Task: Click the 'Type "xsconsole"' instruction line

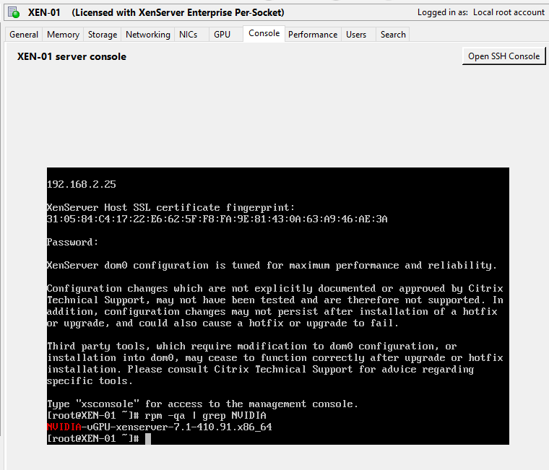Action: click(x=202, y=404)
